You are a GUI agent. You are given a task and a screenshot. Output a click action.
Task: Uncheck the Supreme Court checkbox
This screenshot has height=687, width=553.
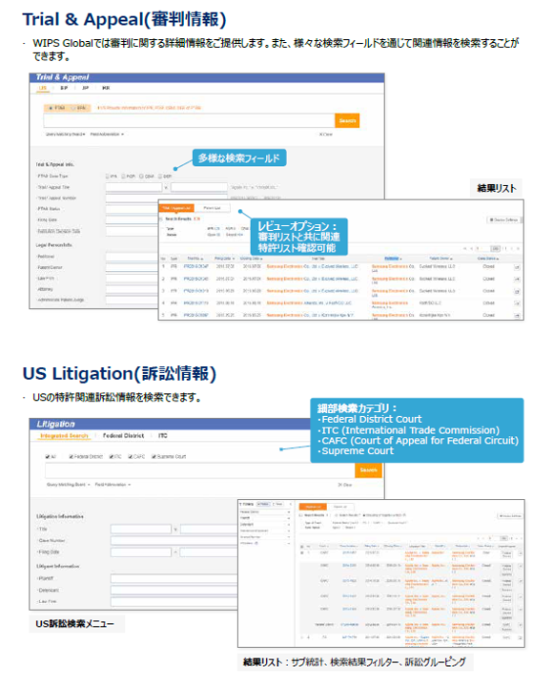[154, 456]
